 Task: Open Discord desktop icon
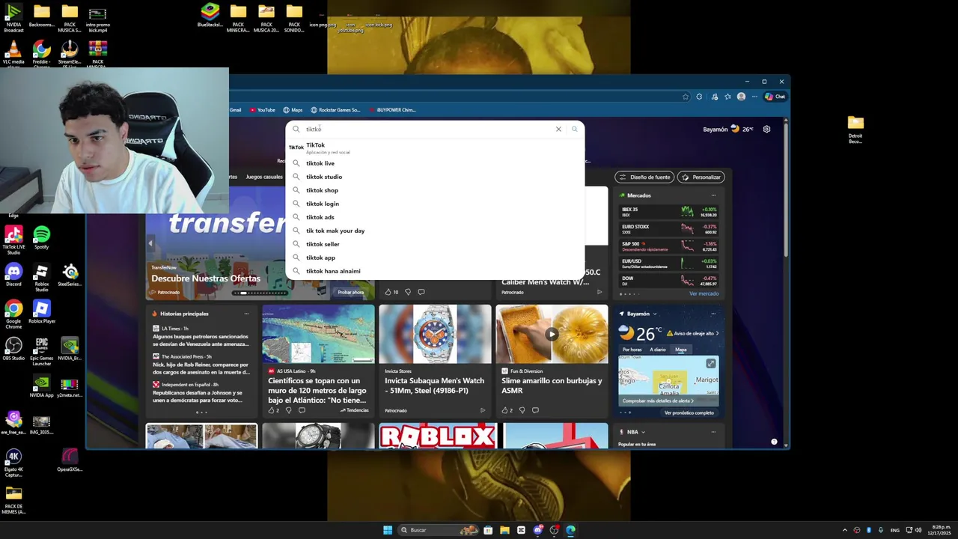(13, 275)
